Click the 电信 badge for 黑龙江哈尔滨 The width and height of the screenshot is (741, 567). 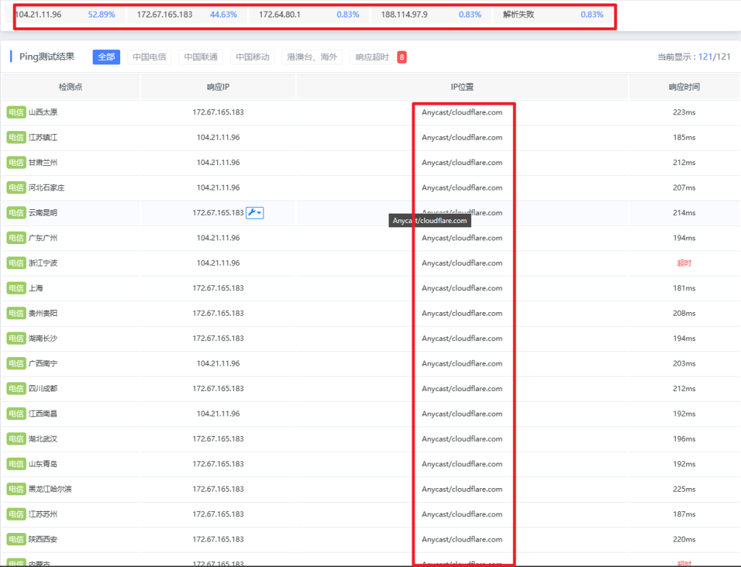(x=16, y=490)
